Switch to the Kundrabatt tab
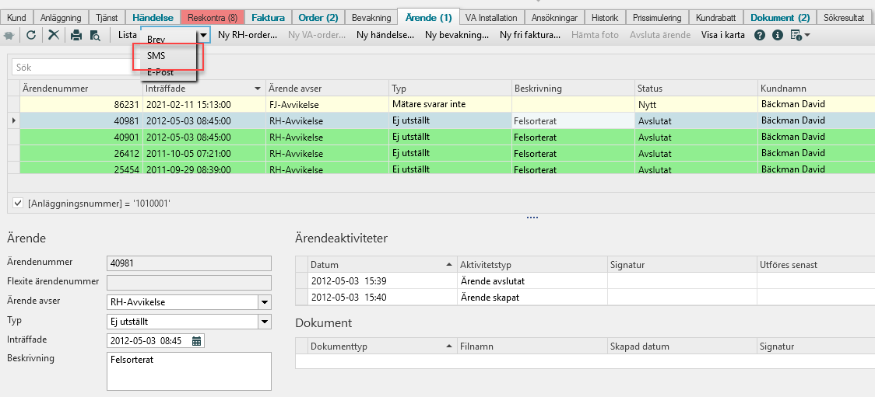The width and height of the screenshot is (875, 397). pyautogui.click(x=716, y=18)
